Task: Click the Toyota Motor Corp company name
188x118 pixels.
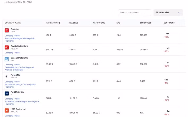Action: point(19,46)
